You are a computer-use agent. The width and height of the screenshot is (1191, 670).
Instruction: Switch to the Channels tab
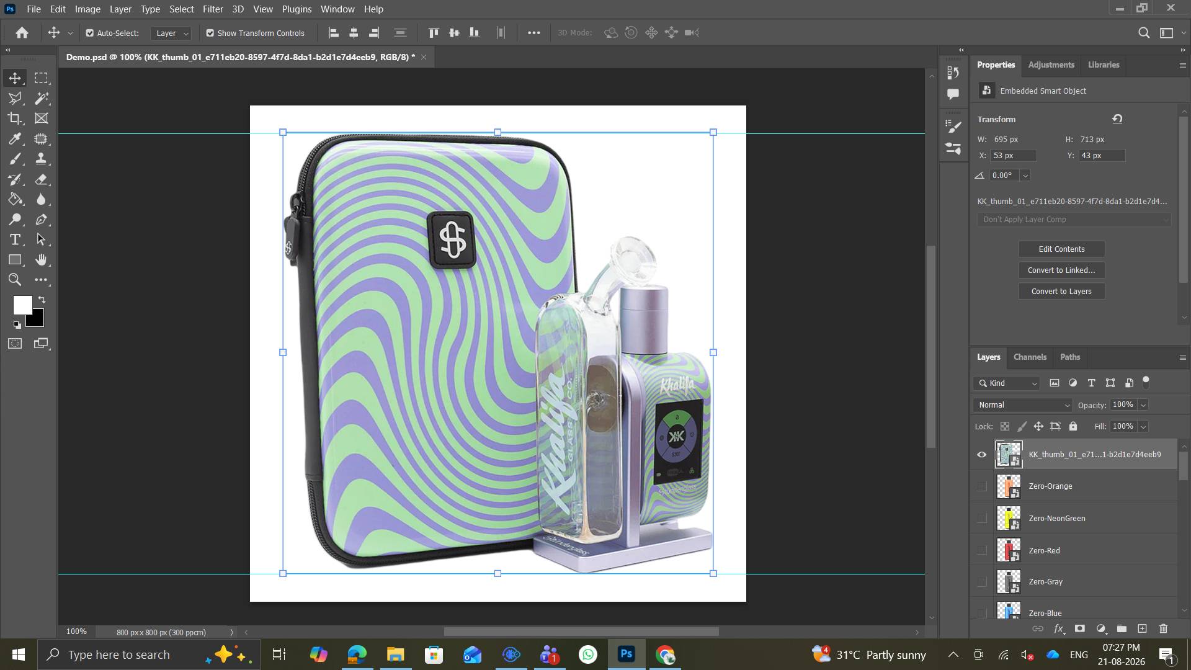click(1030, 357)
